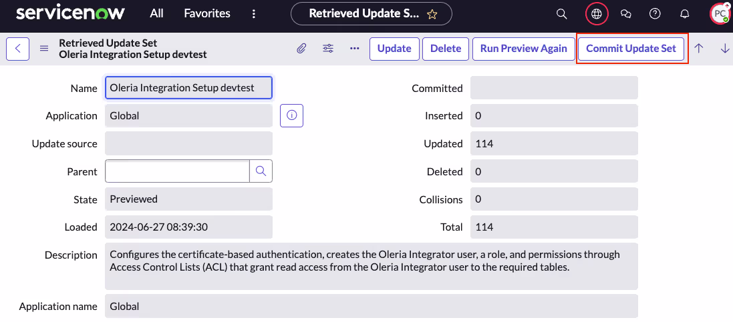This screenshot has width=733, height=322.
Task: Click the Update button
Action: (394, 49)
